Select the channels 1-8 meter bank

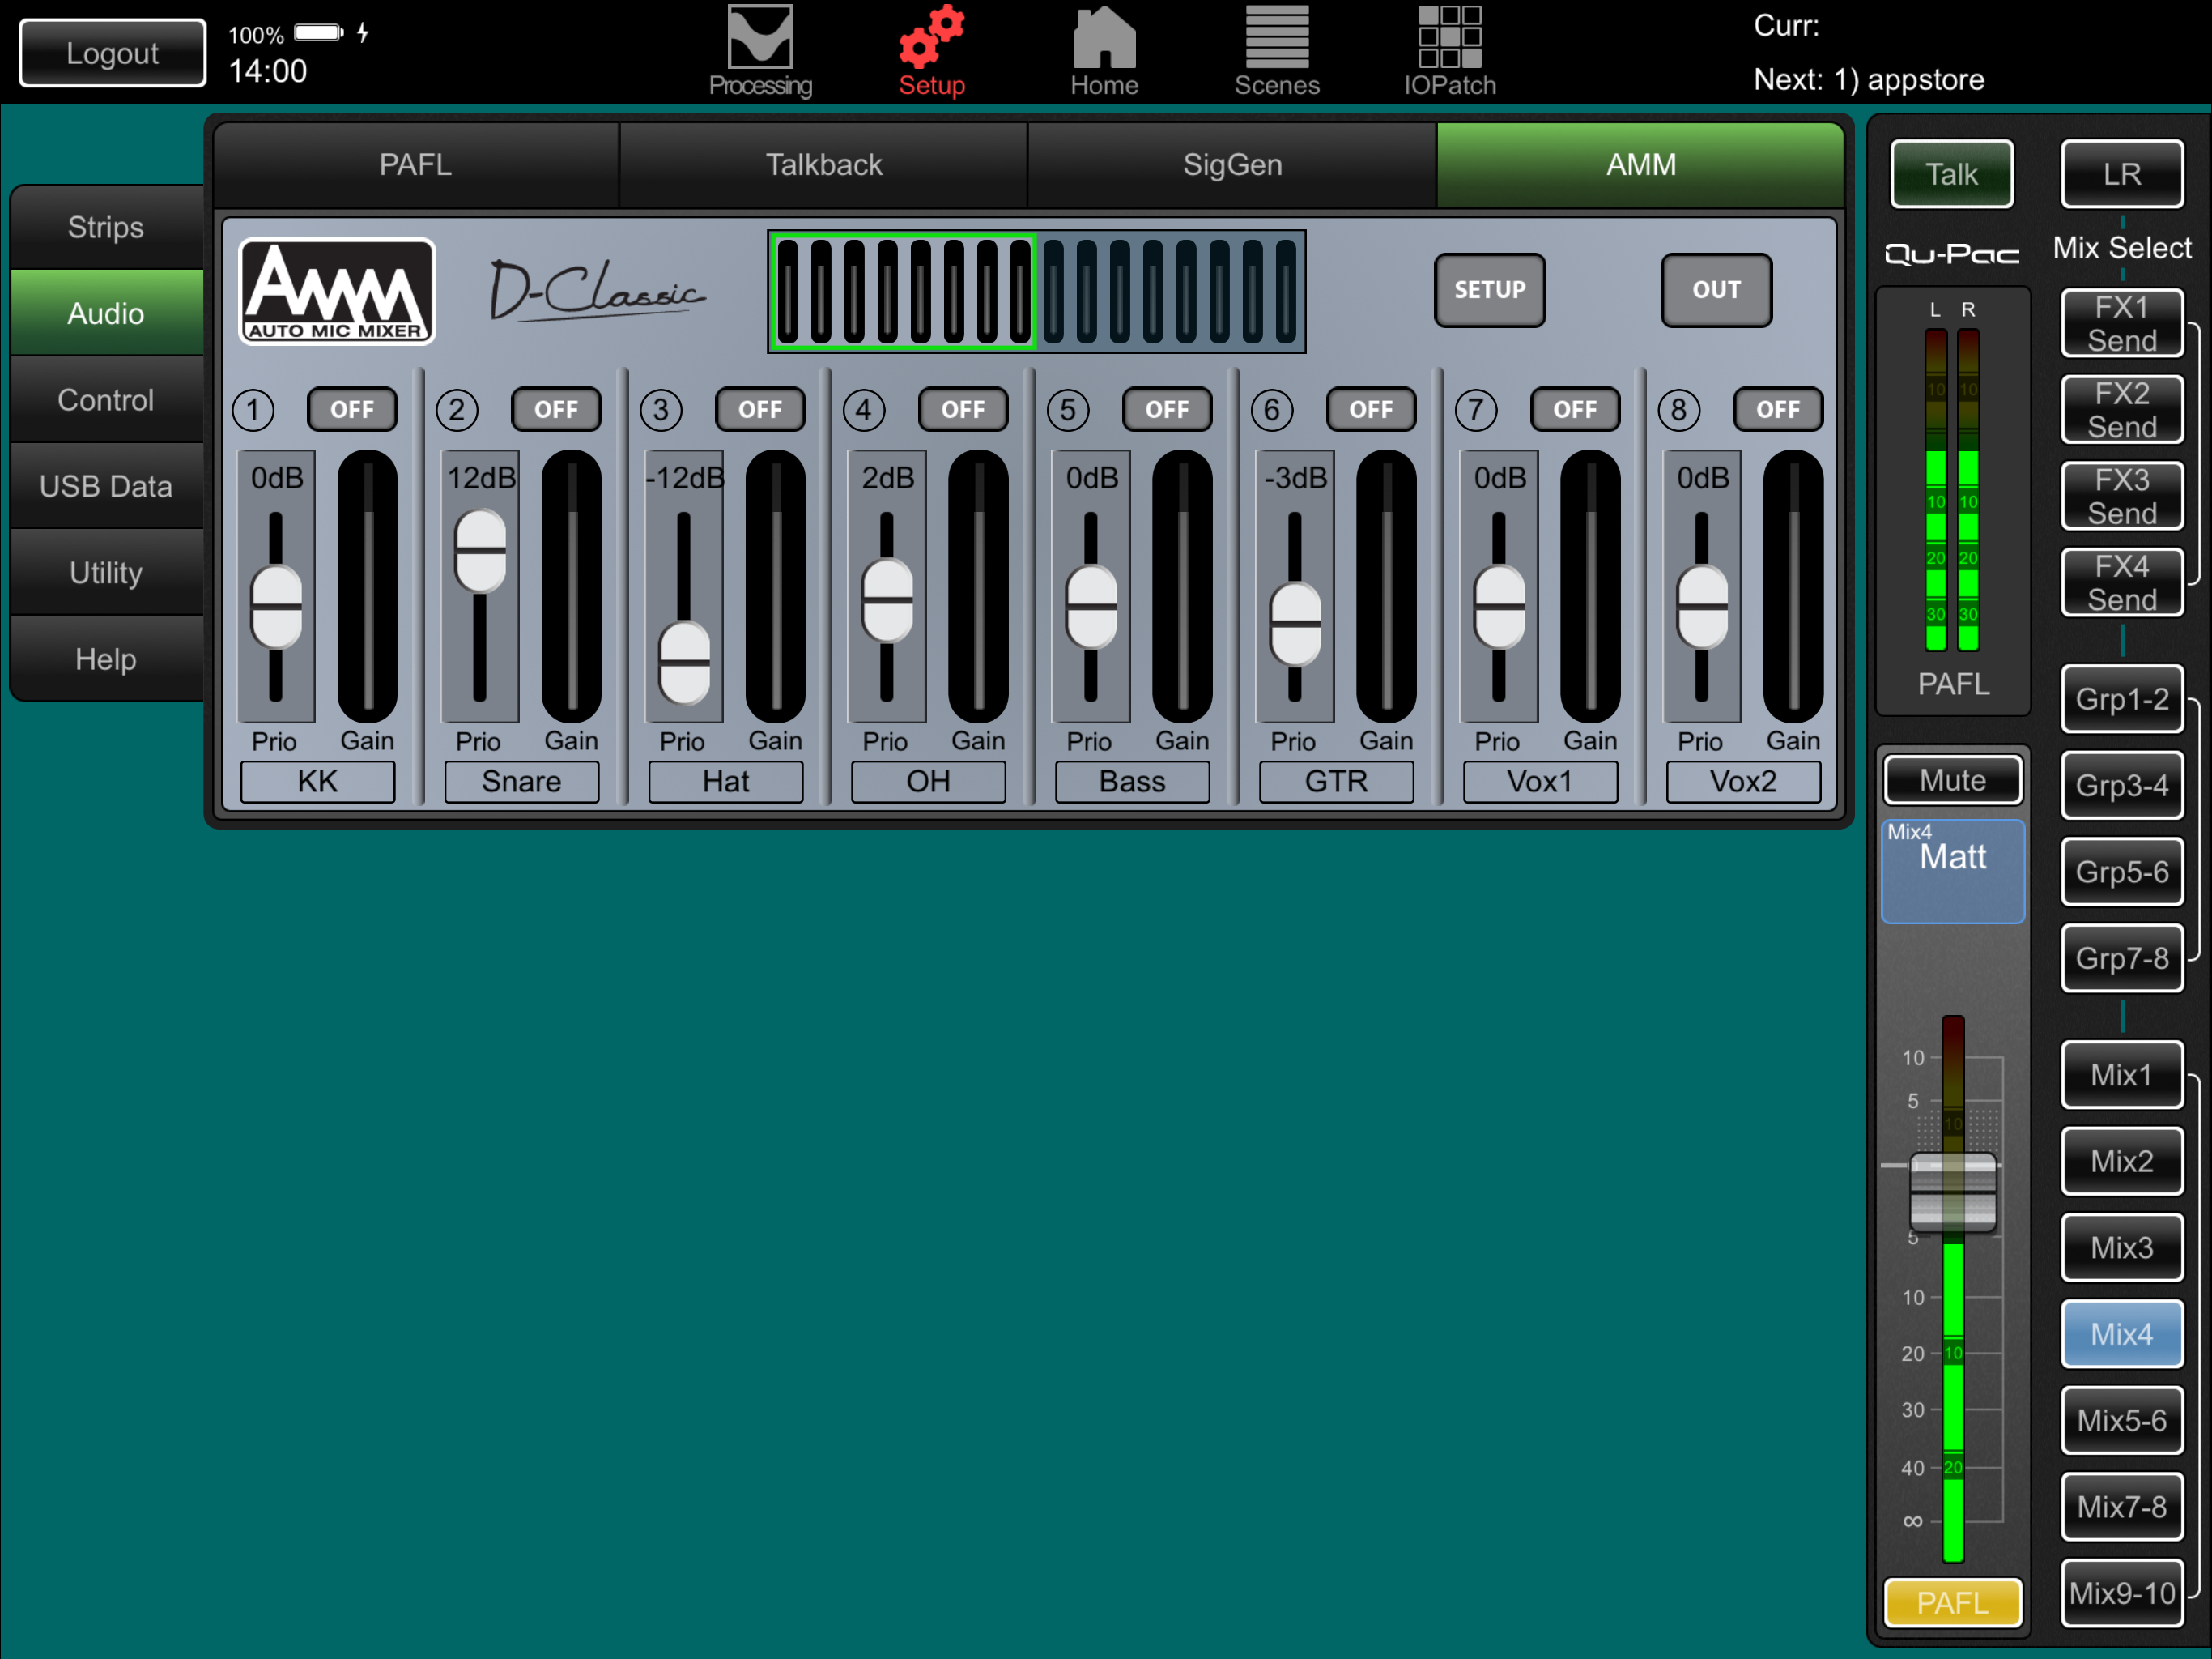pyautogui.click(x=903, y=291)
